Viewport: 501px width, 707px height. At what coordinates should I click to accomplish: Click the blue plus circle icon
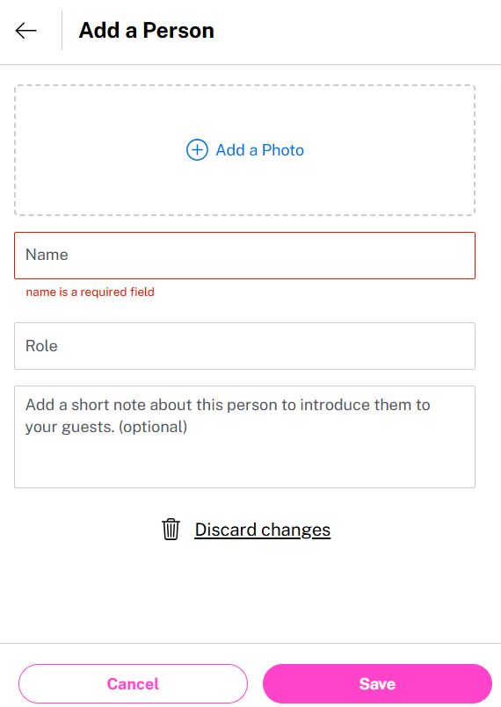(197, 149)
